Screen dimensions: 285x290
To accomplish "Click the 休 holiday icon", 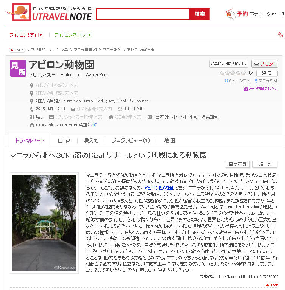I will pos(32,117).
